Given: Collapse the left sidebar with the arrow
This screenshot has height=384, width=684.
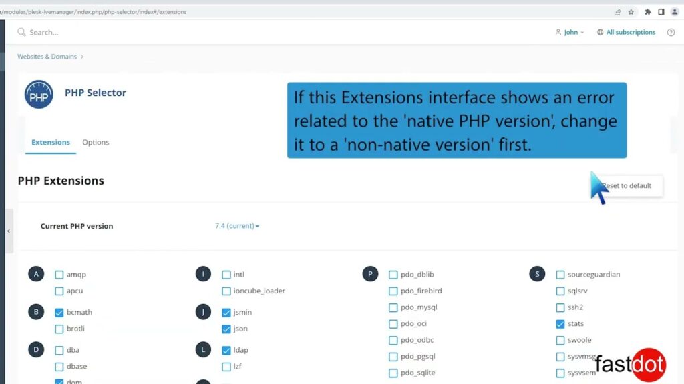Looking at the screenshot, I should (9, 231).
